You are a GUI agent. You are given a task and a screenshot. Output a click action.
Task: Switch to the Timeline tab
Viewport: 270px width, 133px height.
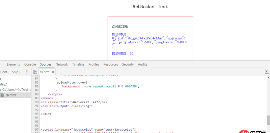pyautogui.click(x=78, y=64)
